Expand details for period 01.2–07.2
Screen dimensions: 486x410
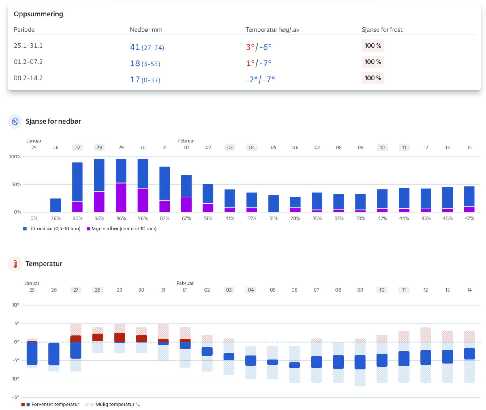(28, 62)
